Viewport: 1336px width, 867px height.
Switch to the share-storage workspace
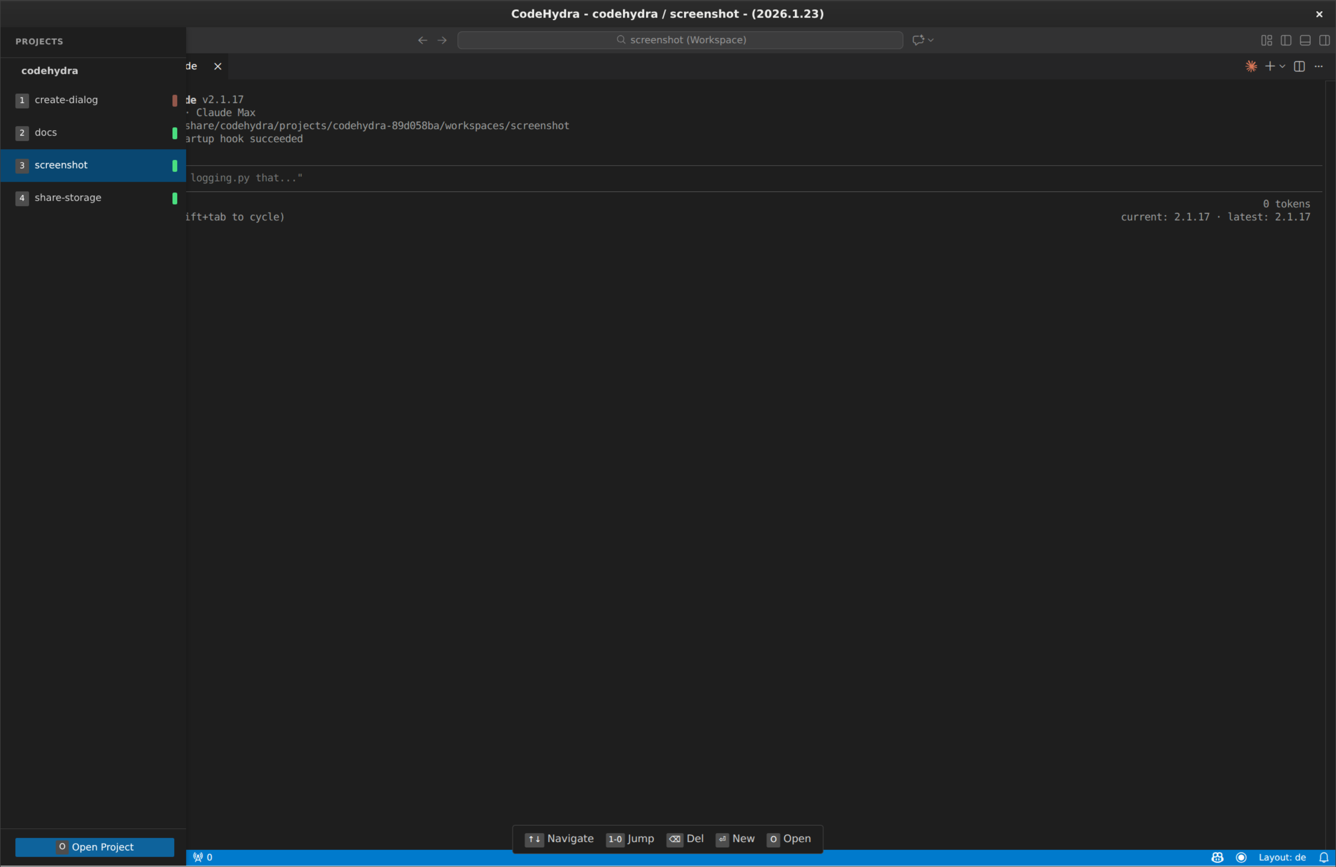click(68, 197)
